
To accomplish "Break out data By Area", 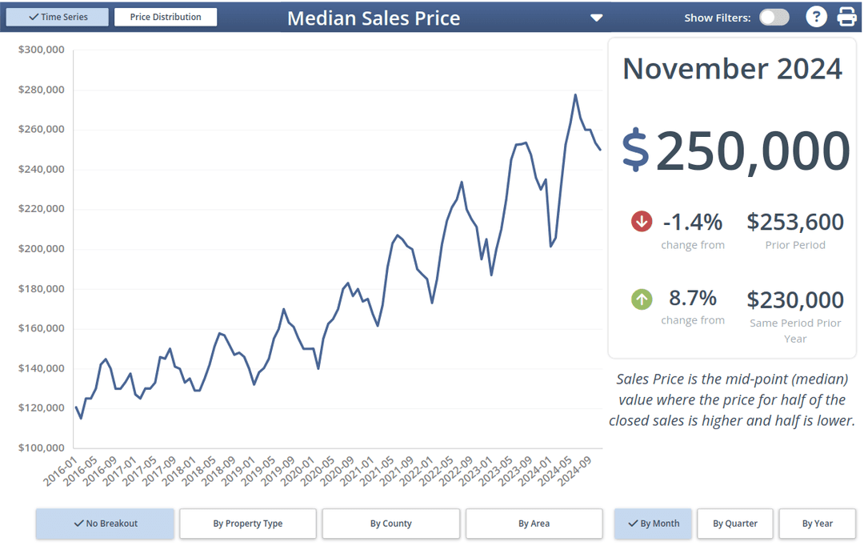I will pyautogui.click(x=534, y=524).
